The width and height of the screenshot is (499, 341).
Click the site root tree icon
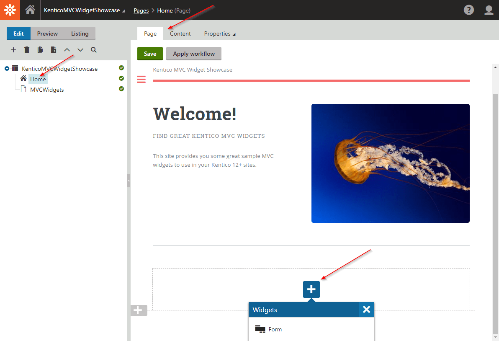(x=15, y=68)
